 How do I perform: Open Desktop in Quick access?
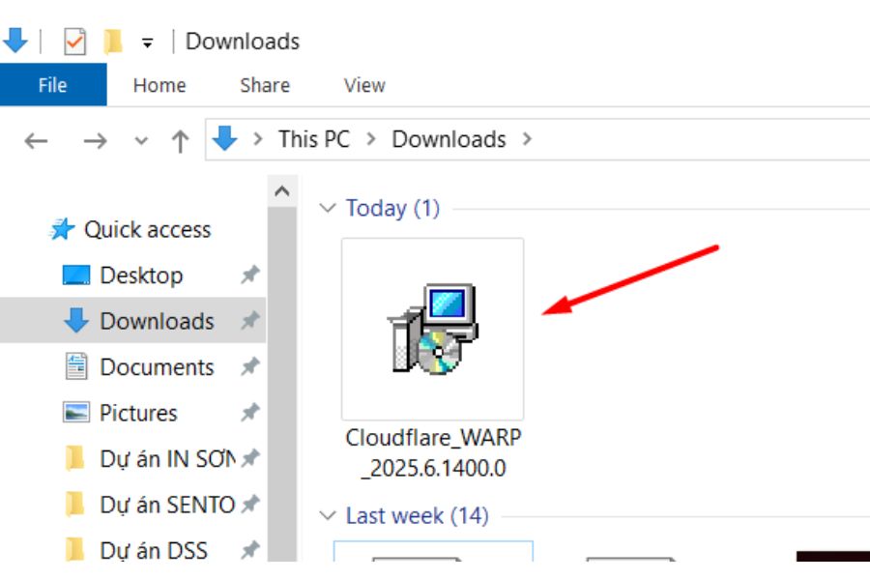(x=140, y=275)
